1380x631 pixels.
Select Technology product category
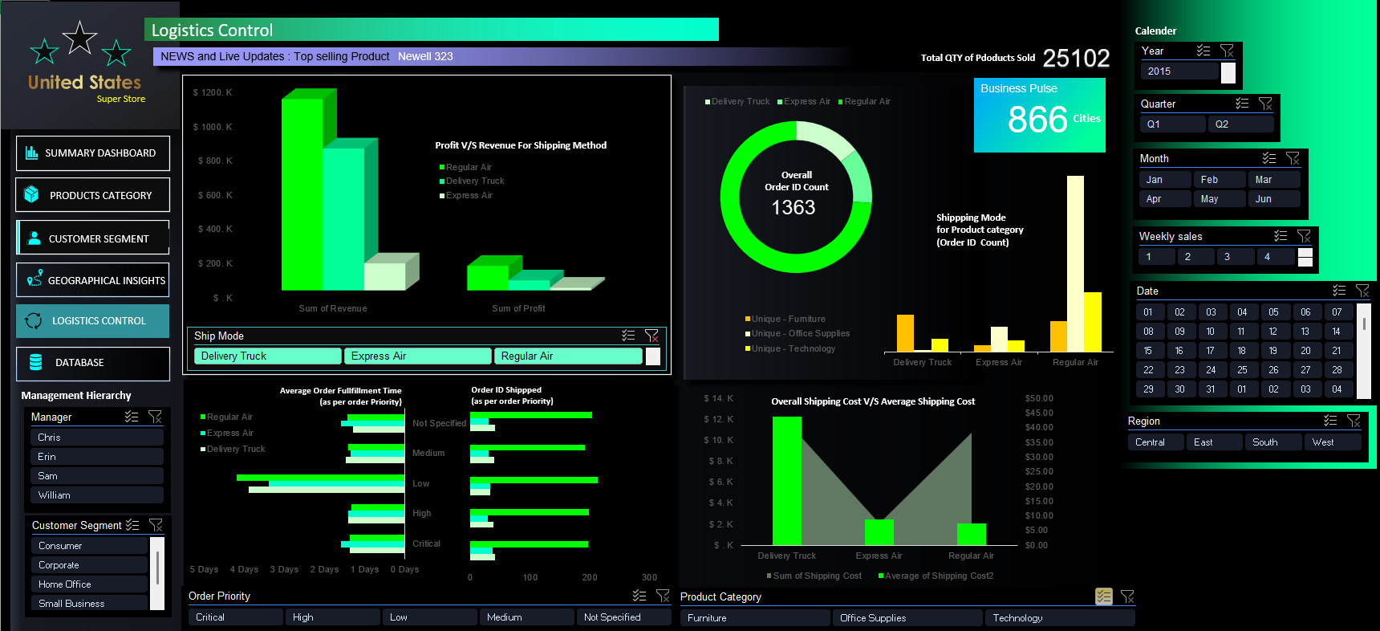(x=1060, y=618)
